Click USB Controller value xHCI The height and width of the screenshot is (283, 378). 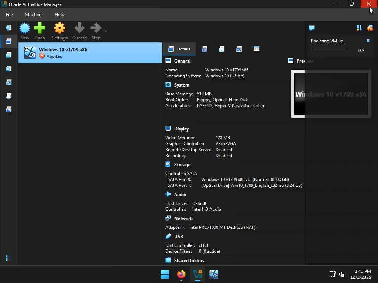(203, 245)
